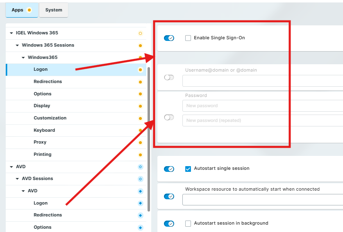
Task: Collapse the AVD Sessions tree node
Action: pyautogui.click(x=18, y=179)
